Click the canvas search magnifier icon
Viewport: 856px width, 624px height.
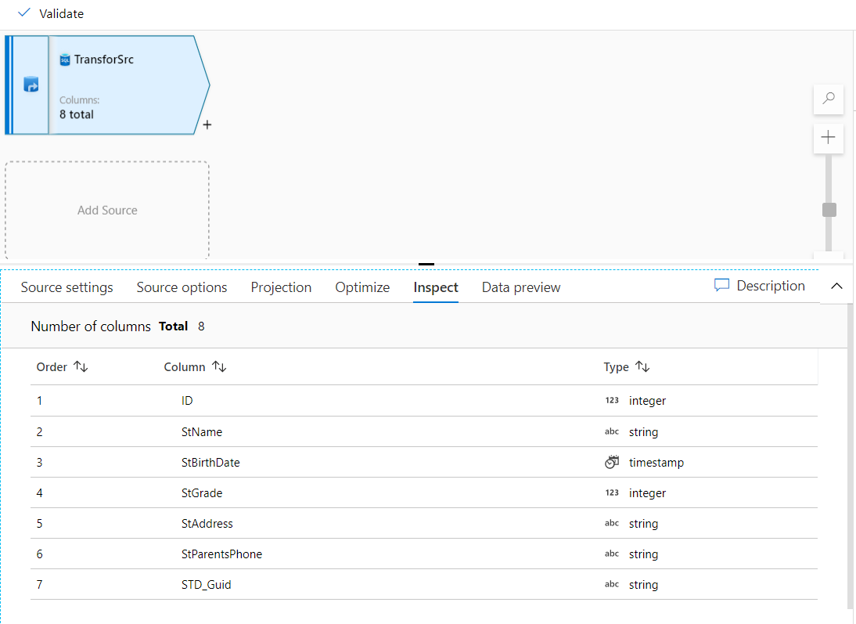point(829,99)
